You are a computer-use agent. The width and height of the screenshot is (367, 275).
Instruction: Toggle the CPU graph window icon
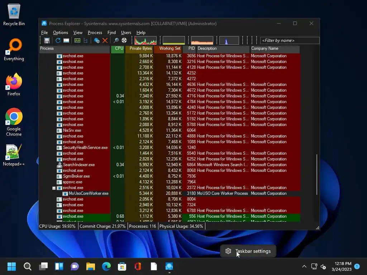[77, 40]
